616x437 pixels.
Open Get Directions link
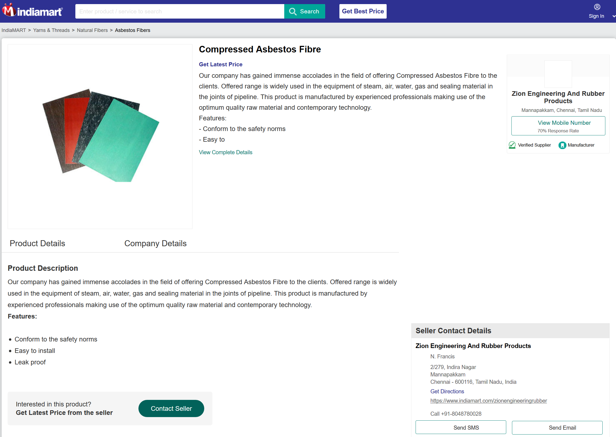click(447, 391)
